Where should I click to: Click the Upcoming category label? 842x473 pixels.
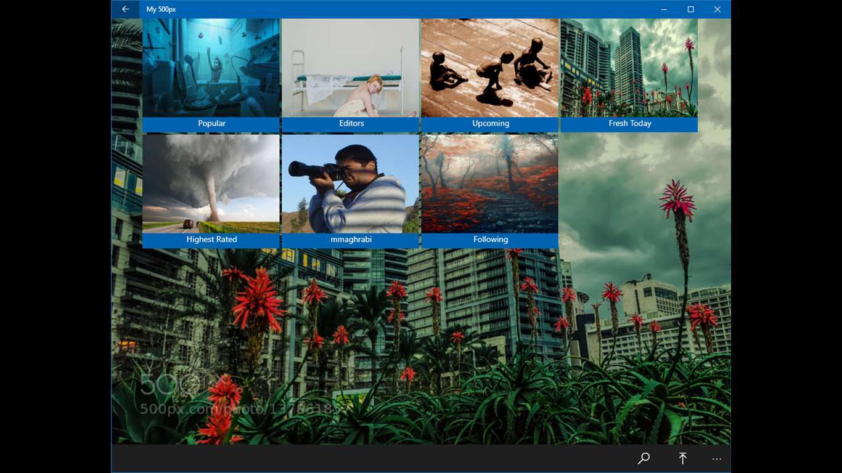[x=491, y=124]
